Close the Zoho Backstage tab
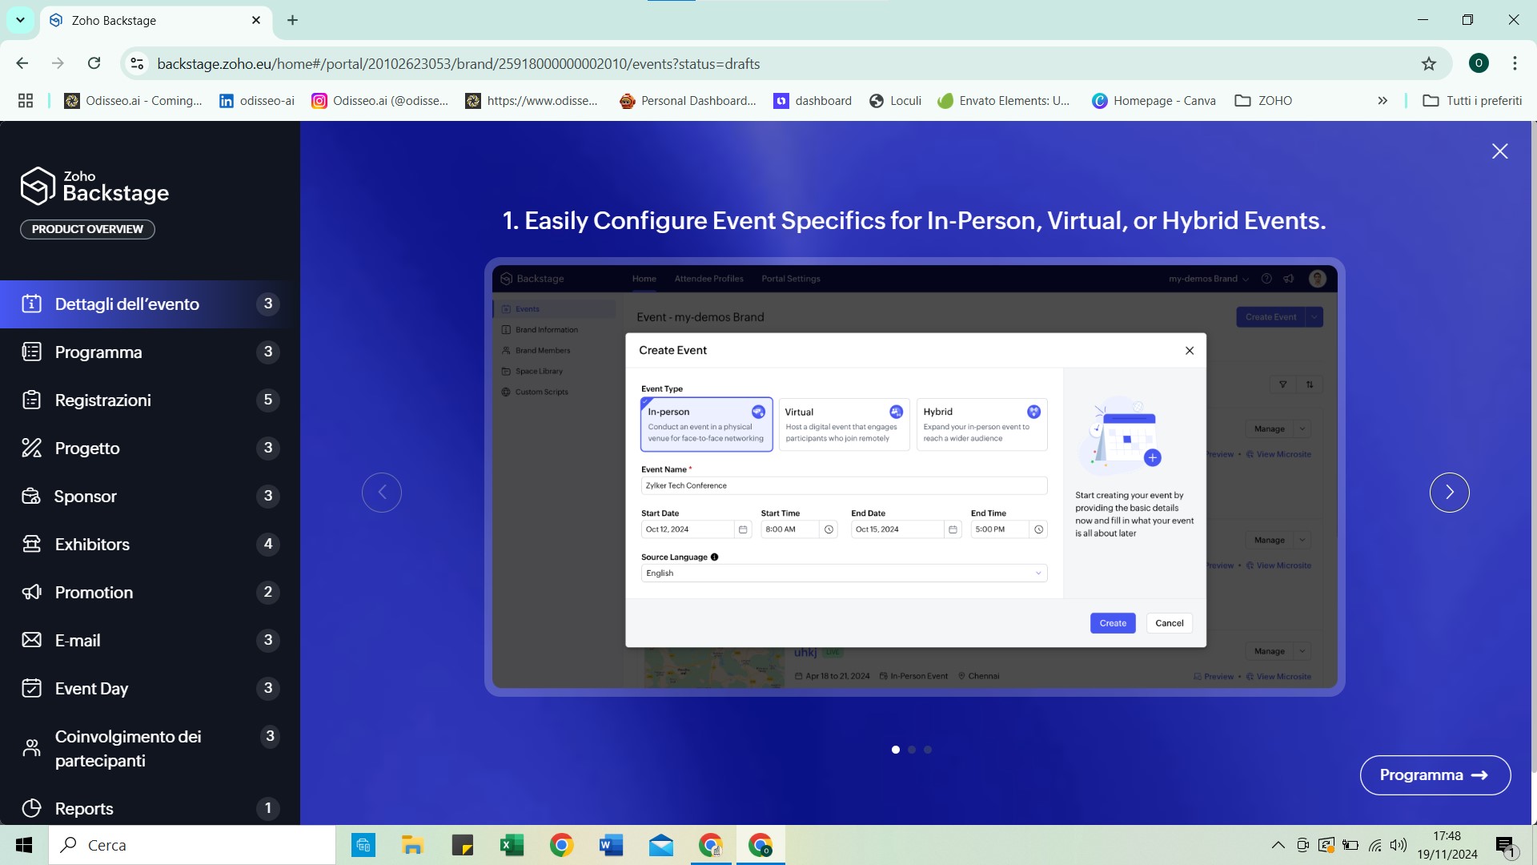This screenshot has height=865, width=1537. pyautogui.click(x=256, y=20)
